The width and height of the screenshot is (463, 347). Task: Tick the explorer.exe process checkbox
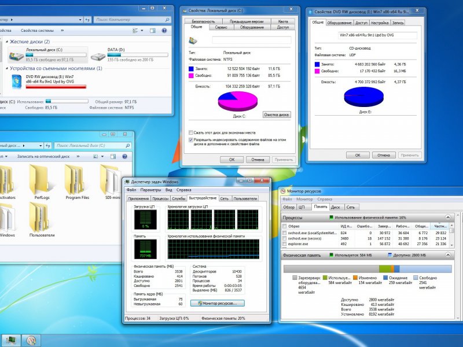point(284,244)
